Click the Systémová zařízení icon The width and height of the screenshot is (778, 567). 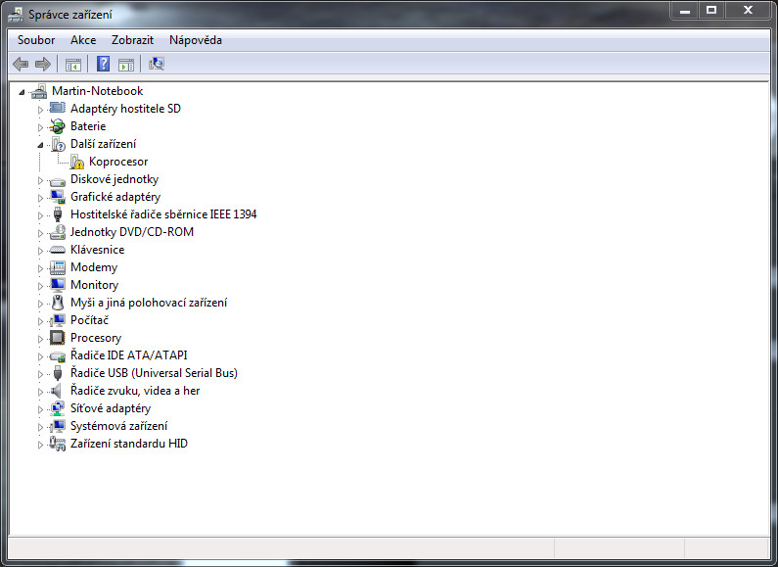58,426
